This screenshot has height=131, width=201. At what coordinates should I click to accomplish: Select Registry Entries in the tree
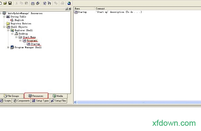(21, 24)
